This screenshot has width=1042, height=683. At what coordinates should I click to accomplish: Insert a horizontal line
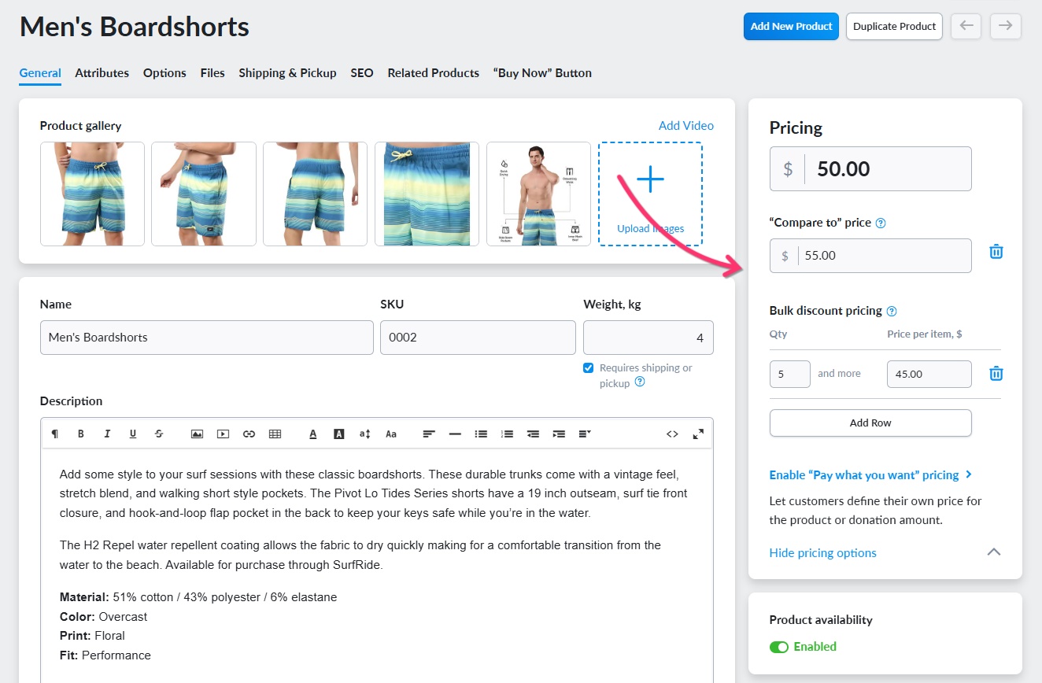click(x=455, y=434)
